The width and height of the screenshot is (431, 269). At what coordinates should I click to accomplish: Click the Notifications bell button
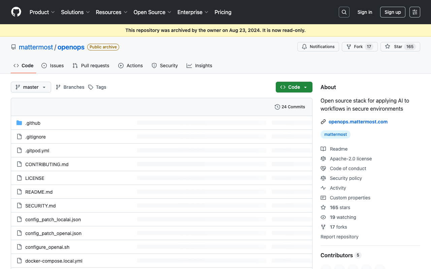(x=318, y=47)
